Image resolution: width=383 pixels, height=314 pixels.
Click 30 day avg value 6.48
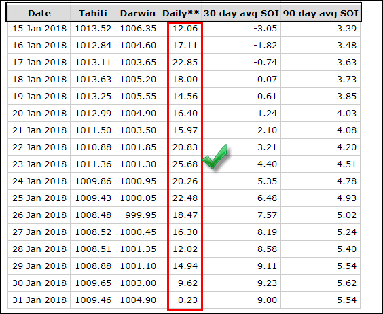(268, 198)
